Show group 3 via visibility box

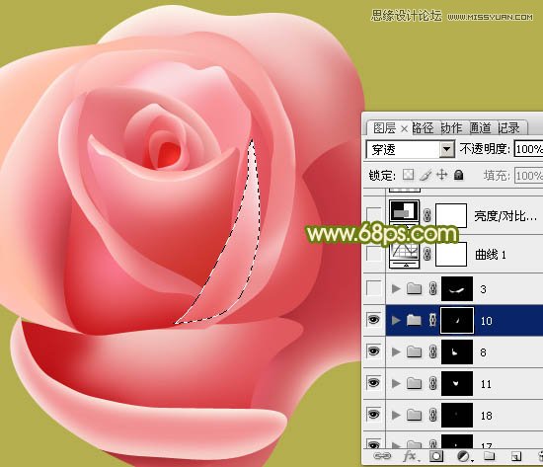pyautogui.click(x=374, y=288)
